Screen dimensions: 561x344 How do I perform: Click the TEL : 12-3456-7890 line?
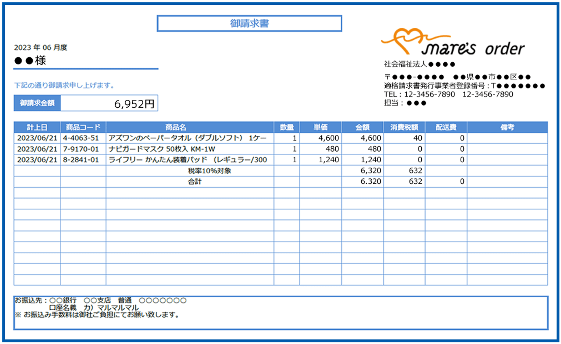click(x=448, y=94)
